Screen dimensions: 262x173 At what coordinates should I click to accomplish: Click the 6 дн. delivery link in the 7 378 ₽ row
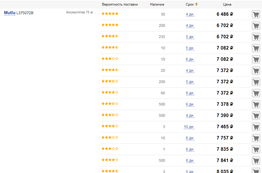pyautogui.click(x=190, y=104)
